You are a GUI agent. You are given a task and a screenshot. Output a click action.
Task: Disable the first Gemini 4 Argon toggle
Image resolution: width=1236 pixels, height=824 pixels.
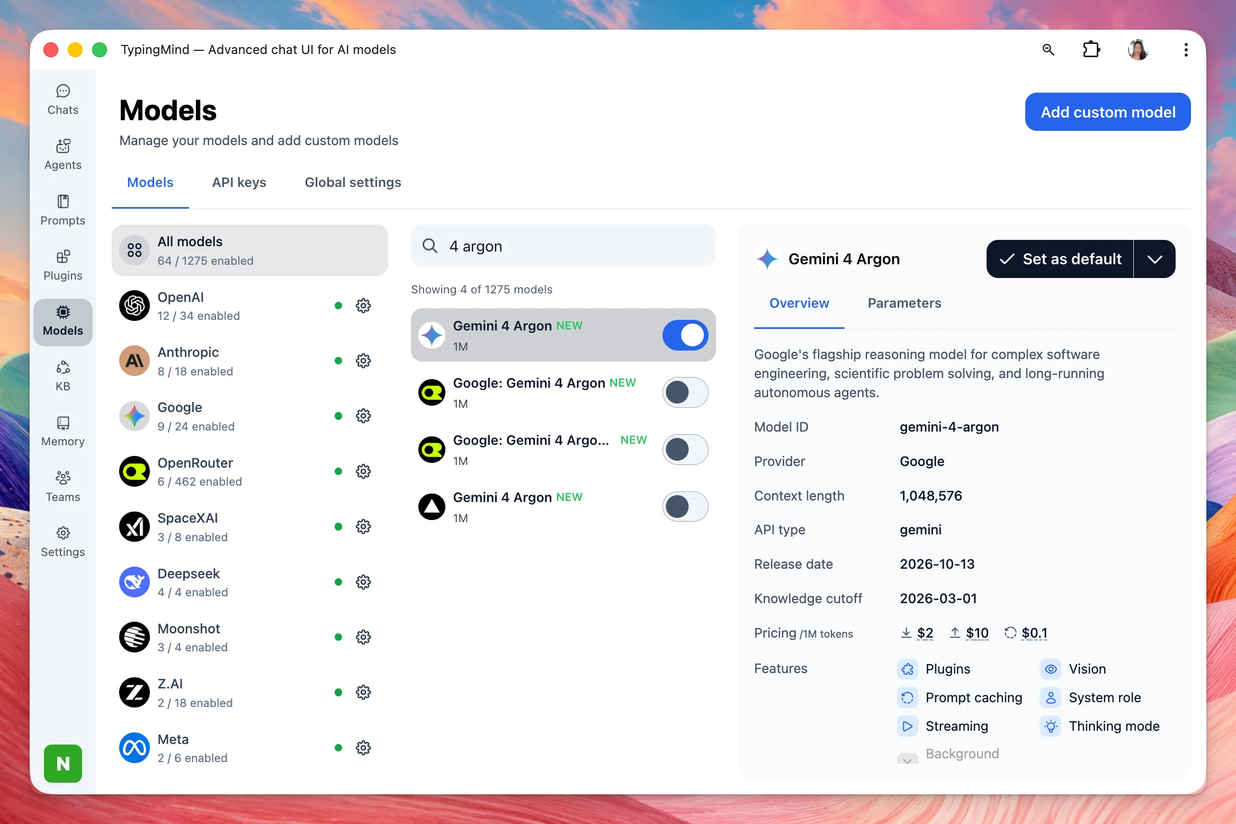point(685,335)
